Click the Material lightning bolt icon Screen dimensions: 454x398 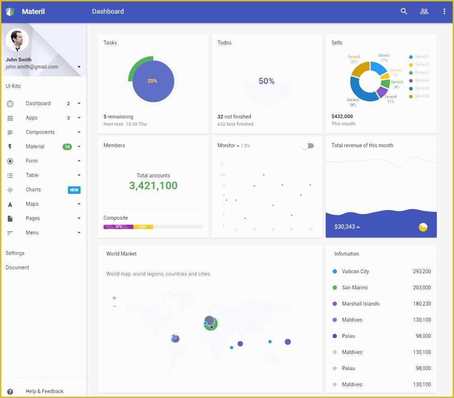tap(10, 147)
